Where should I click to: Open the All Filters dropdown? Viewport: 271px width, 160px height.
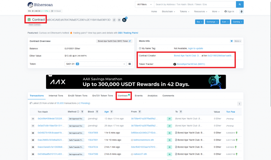144,4
